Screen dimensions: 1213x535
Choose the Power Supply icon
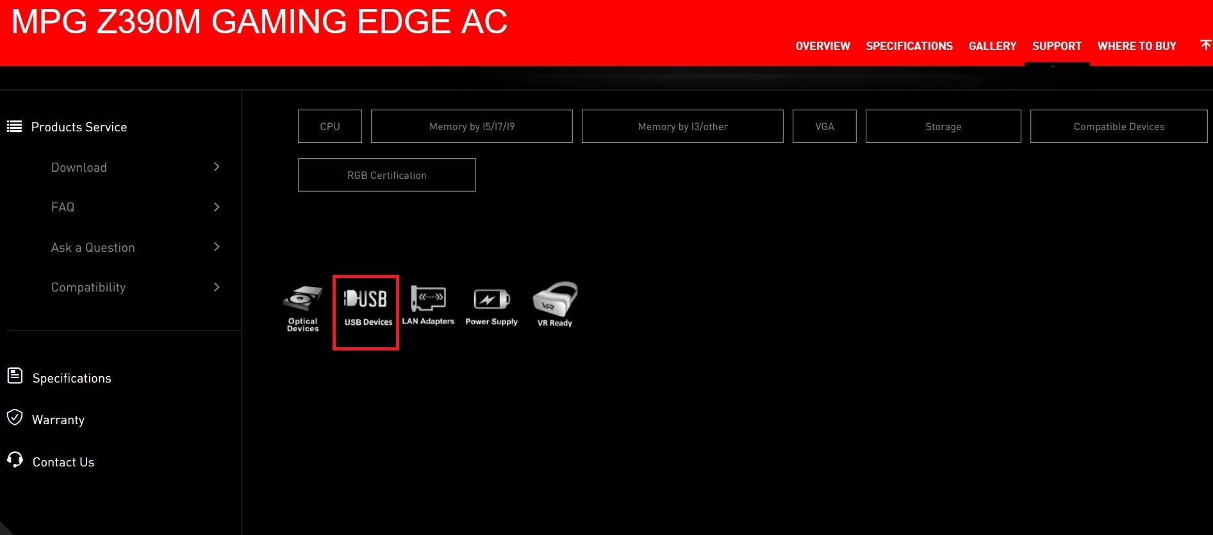(491, 299)
